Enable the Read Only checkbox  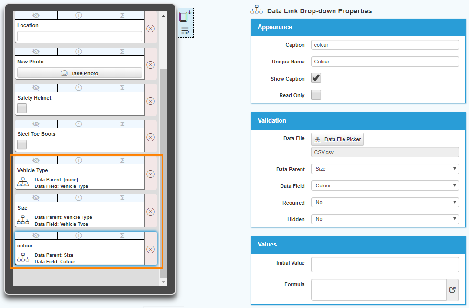[x=316, y=95]
